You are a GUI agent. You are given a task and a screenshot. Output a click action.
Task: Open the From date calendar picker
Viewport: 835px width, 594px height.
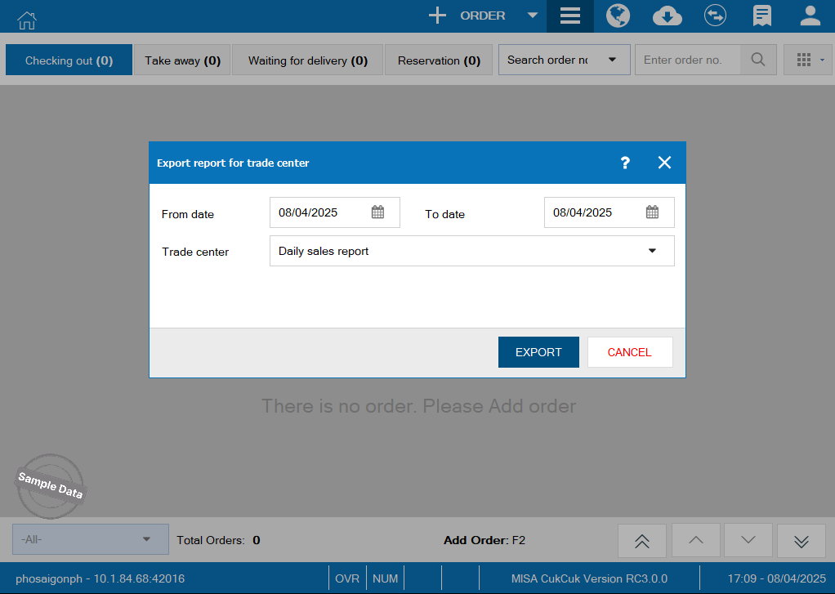[377, 212]
